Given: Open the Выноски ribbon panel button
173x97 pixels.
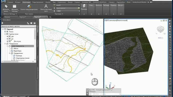Looking at the screenshot, I should pos(99,9).
